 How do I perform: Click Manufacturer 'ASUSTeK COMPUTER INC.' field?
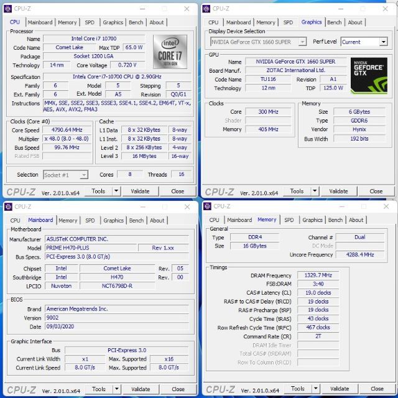117,239
